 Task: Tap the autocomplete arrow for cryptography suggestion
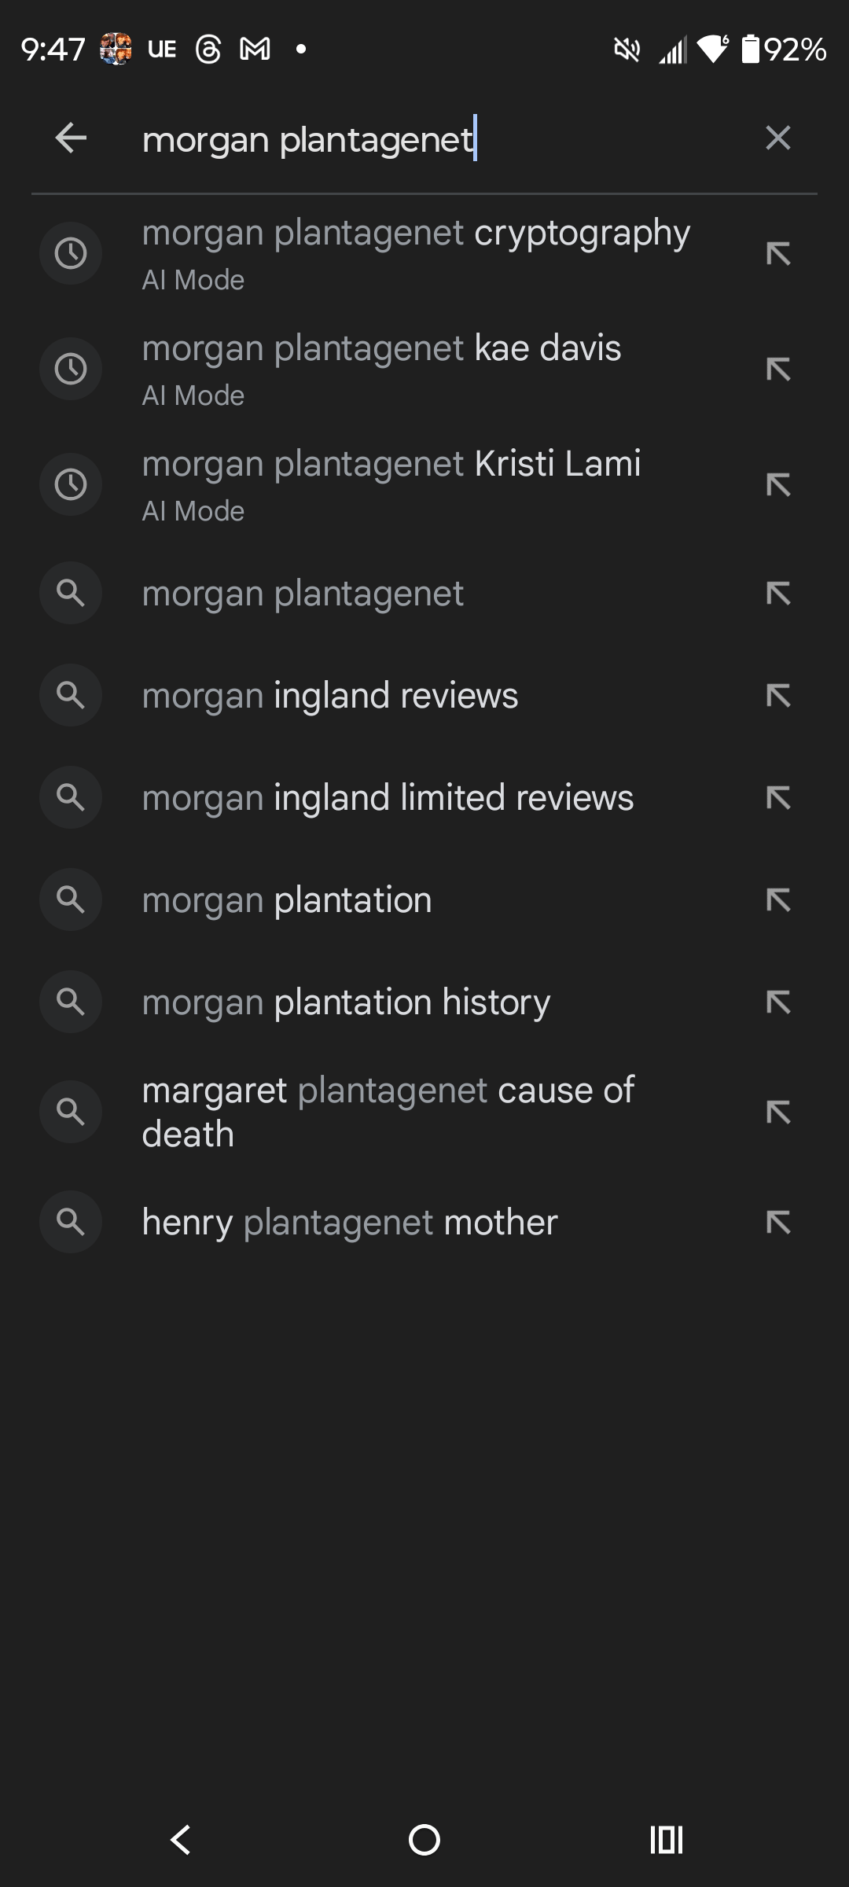coord(780,252)
